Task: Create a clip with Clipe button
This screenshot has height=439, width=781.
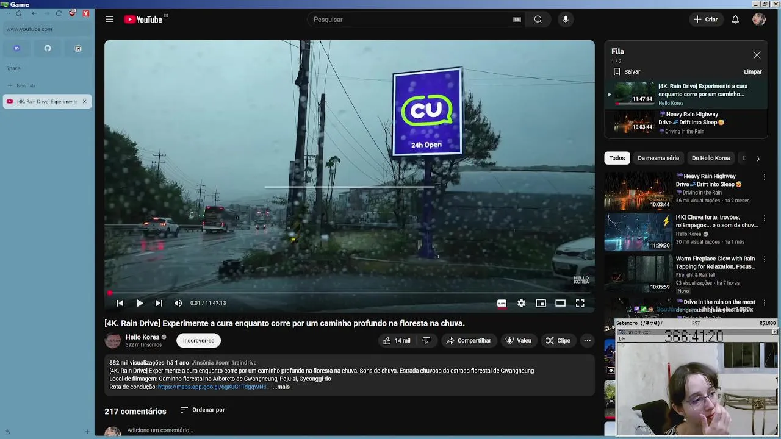Action: tap(558, 341)
